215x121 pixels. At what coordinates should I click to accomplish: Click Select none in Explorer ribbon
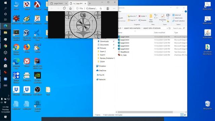pyautogui.click(x=177, y=18)
